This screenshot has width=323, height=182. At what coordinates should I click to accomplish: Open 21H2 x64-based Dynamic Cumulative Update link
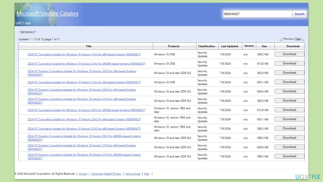point(82,147)
